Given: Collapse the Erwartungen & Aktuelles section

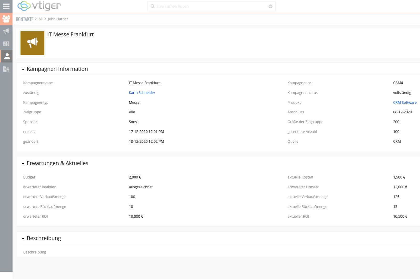Looking at the screenshot, I should tap(23, 163).
